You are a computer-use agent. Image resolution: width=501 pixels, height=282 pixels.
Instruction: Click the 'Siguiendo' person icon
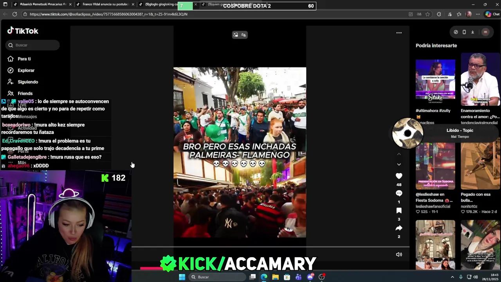tap(11, 82)
